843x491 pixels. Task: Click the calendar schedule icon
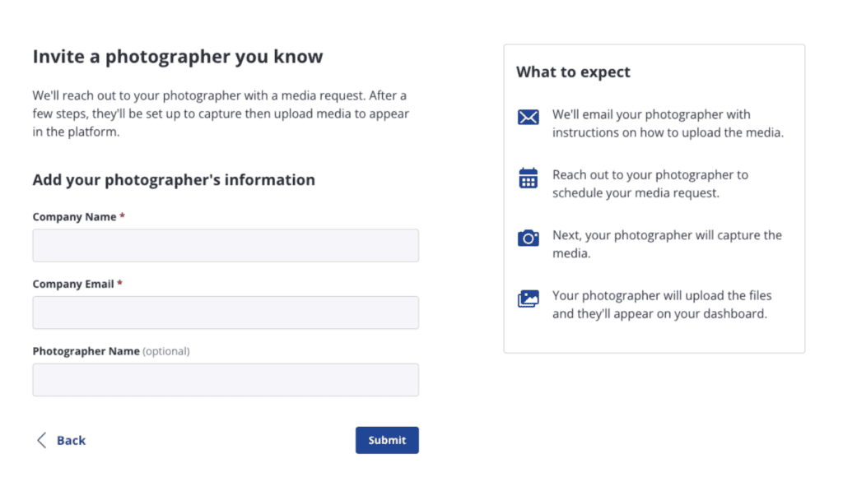(x=528, y=178)
